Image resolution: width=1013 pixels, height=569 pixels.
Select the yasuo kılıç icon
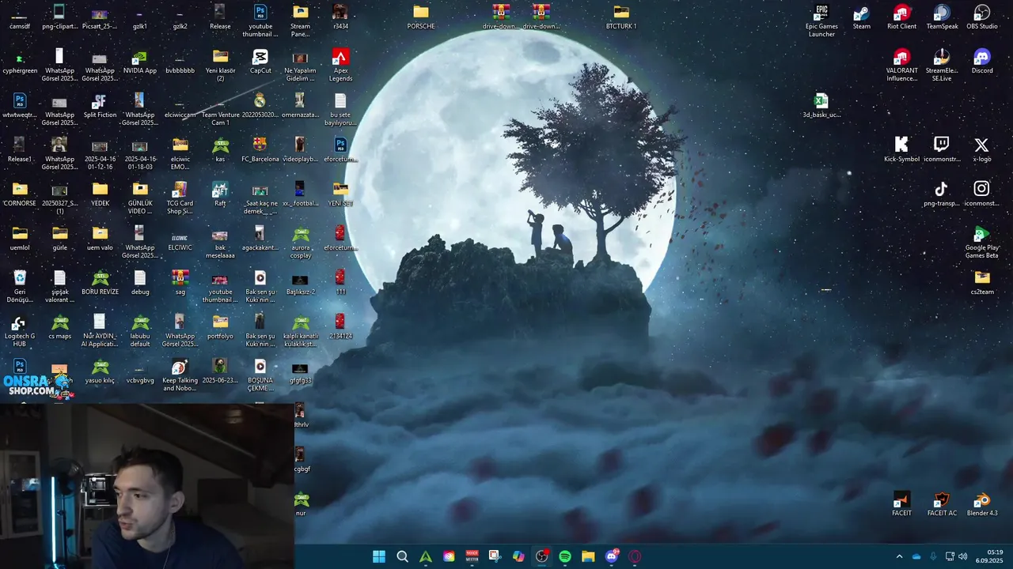[100, 371]
